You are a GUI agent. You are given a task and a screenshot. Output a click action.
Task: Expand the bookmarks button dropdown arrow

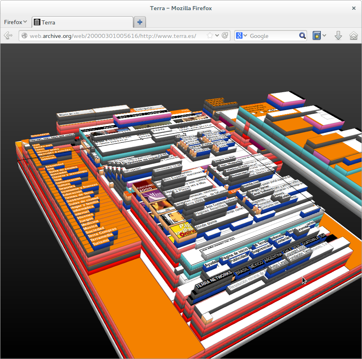324,35
